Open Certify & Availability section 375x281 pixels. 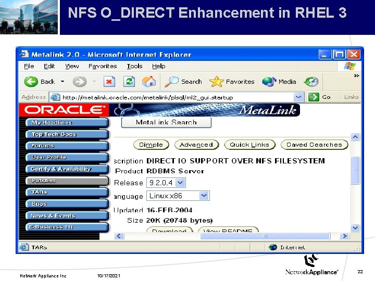tap(67, 169)
